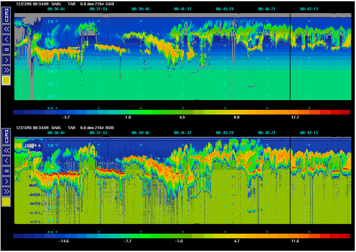Step forward single arrow in top panel

[x=6, y=59]
